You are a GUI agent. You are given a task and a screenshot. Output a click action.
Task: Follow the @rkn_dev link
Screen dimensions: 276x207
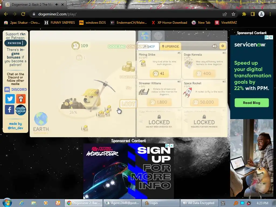click(15, 128)
